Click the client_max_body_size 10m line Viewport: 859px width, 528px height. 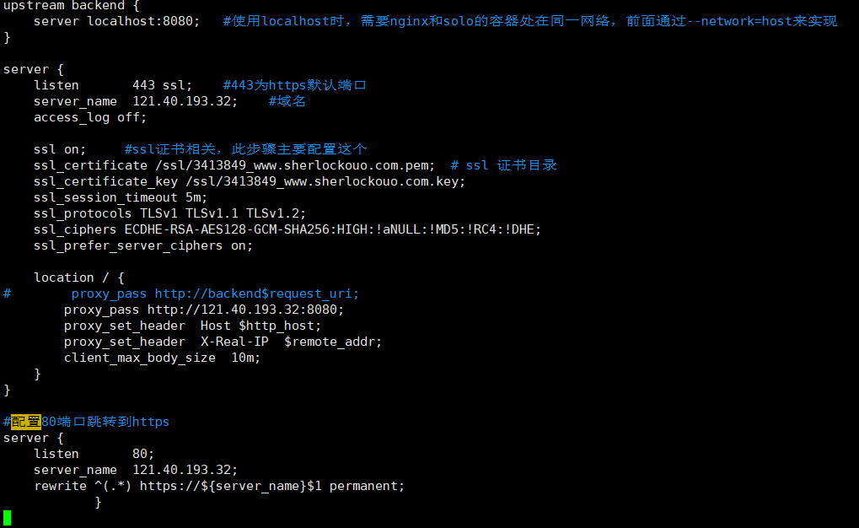point(163,358)
